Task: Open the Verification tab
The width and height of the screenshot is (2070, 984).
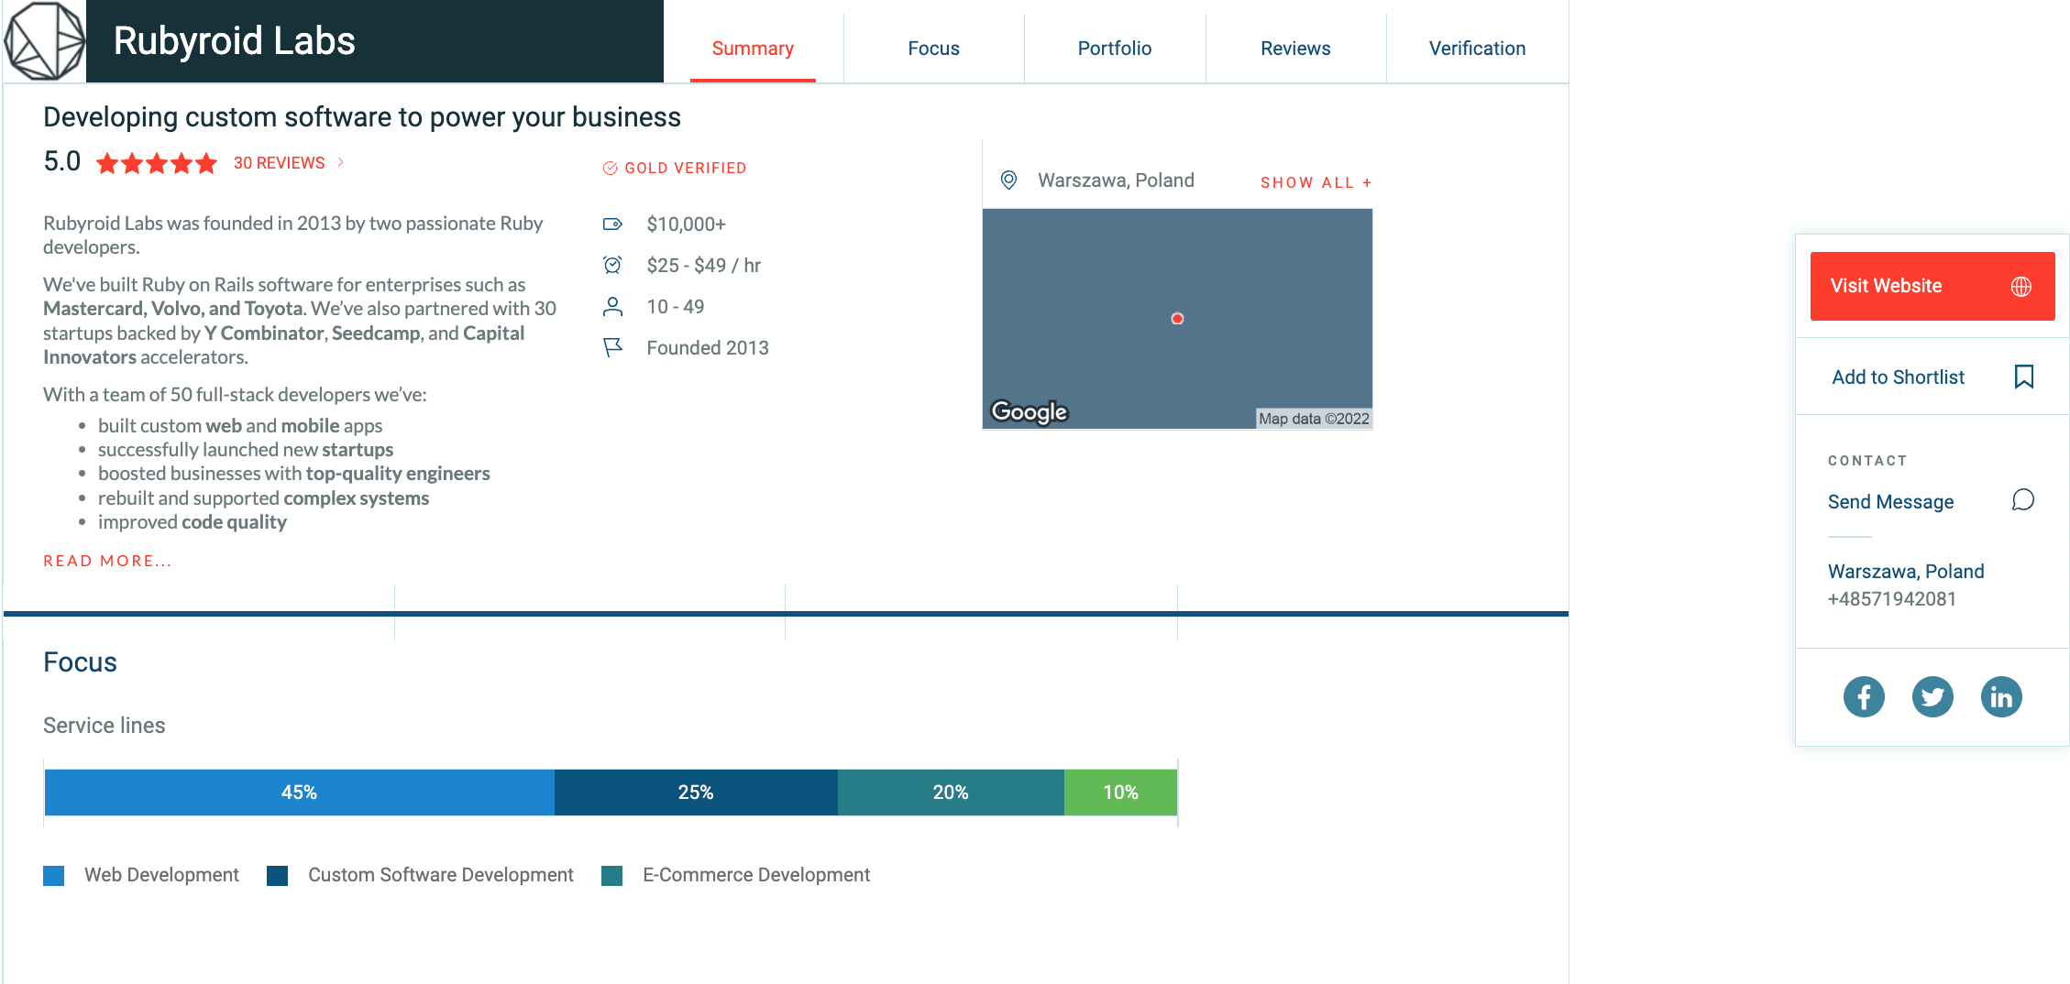Action: click(1477, 49)
